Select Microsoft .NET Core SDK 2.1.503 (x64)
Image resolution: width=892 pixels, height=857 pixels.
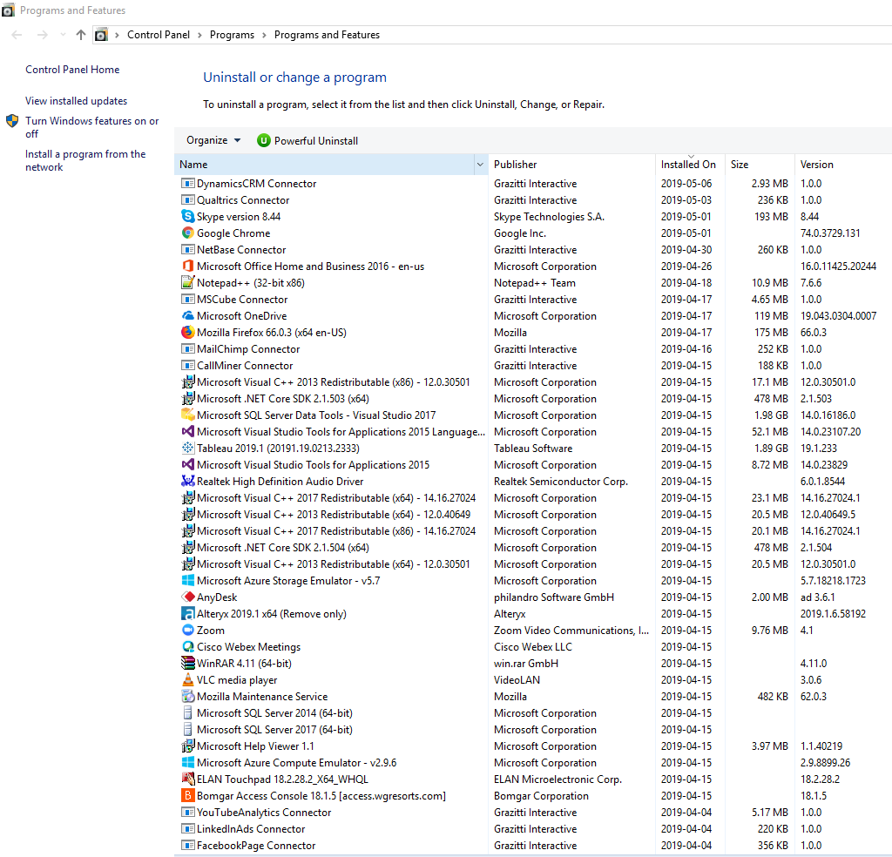(x=533, y=399)
